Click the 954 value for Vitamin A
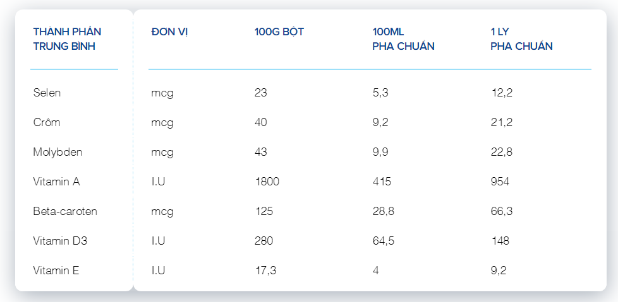The image size is (618, 302). (500, 182)
